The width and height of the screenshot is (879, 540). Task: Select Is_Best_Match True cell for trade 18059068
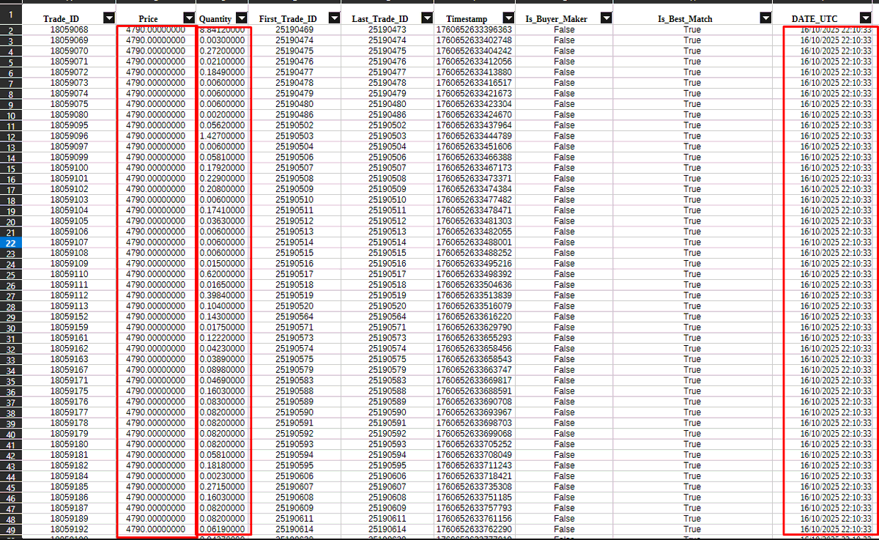pyautogui.click(x=691, y=29)
